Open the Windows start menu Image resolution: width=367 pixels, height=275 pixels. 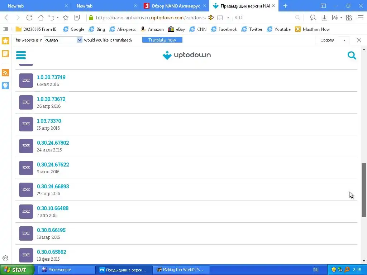pyautogui.click(x=17, y=270)
